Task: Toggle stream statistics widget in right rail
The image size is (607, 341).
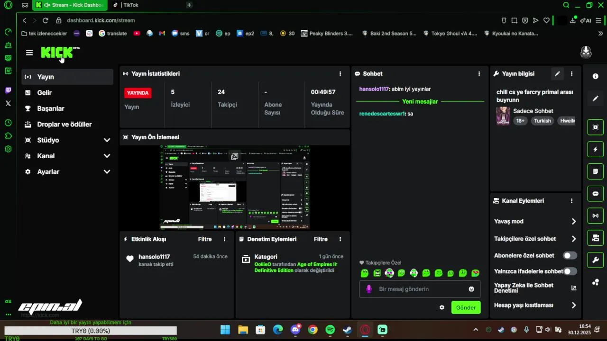Action: point(596,215)
